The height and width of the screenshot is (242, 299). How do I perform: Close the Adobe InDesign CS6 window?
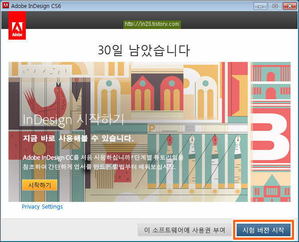(290, 6)
